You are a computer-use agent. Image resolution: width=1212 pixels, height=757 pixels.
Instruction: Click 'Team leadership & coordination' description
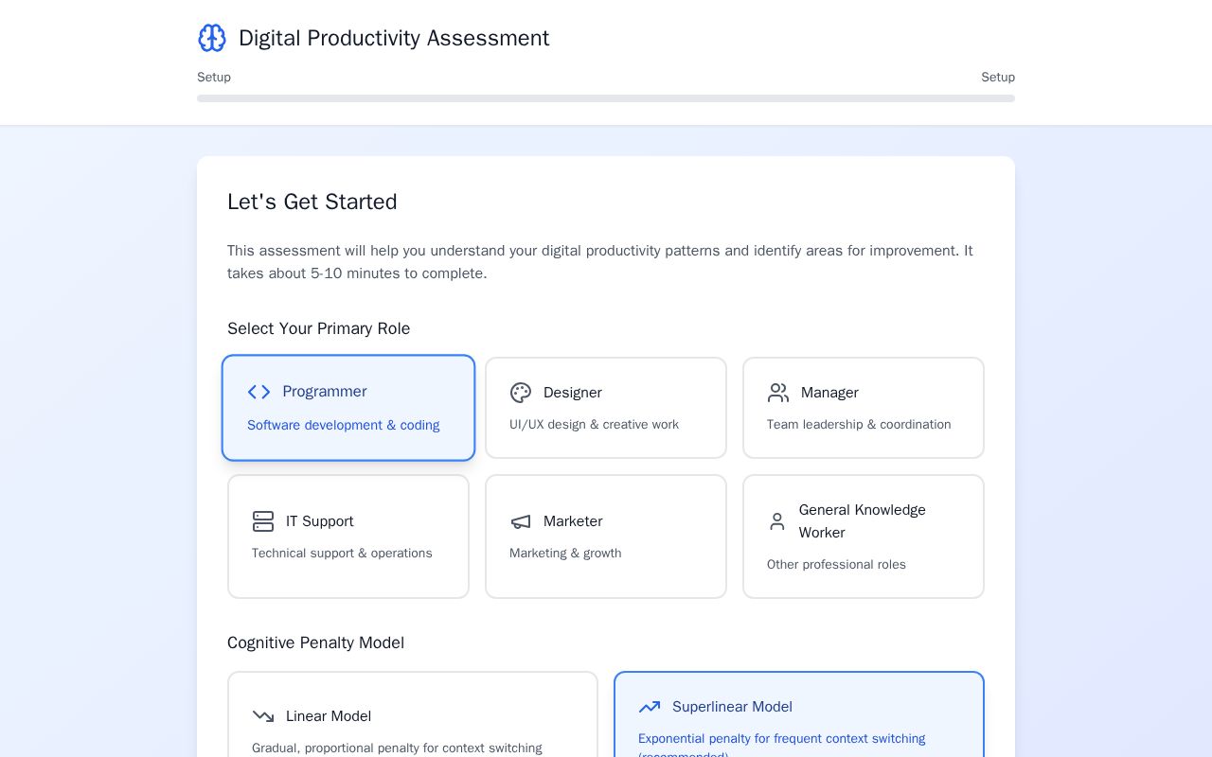pyautogui.click(x=860, y=425)
